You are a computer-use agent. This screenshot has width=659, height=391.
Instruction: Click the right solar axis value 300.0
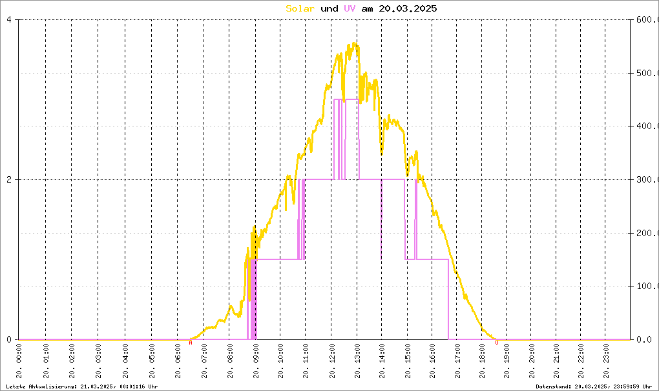coord(647,179)
